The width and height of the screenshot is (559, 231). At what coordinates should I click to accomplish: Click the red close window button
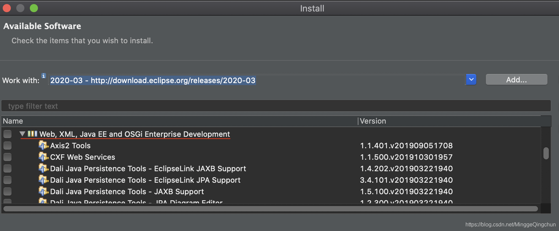7,8
